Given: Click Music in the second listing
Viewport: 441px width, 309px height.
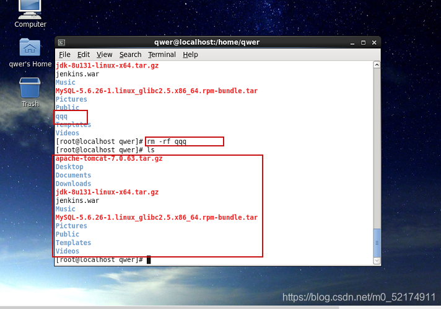Looking at the screenshot, I should tap(65, 209).
